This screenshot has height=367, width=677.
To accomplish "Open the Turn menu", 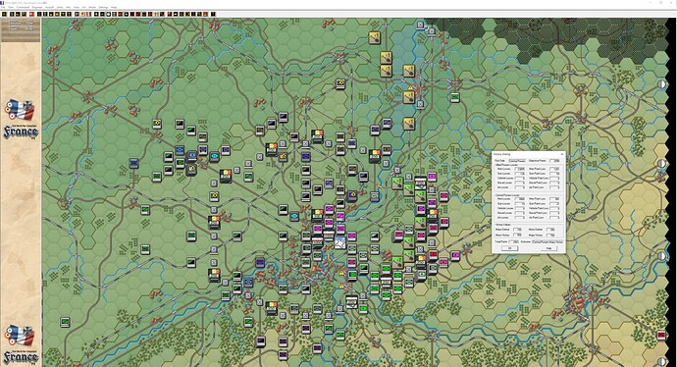I will coord(11,7).
